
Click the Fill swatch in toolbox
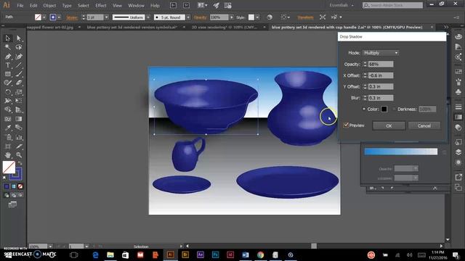pos(9,167)
